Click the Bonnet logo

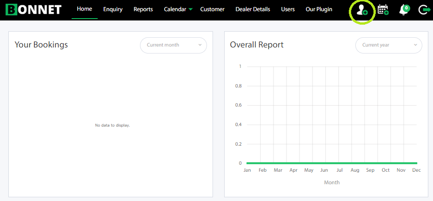[33, 9]
